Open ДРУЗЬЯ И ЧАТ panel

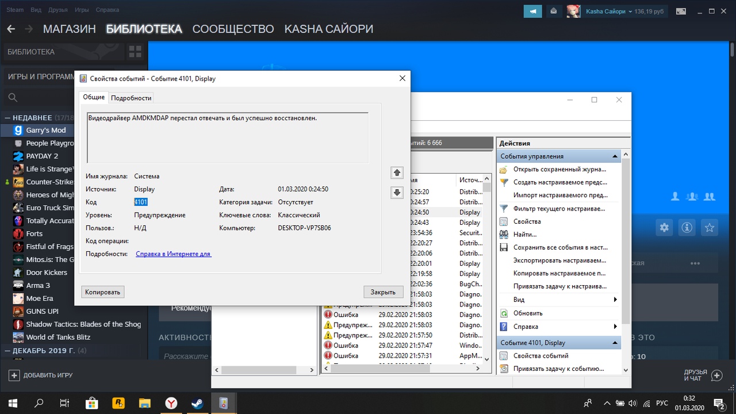[703, 375]
